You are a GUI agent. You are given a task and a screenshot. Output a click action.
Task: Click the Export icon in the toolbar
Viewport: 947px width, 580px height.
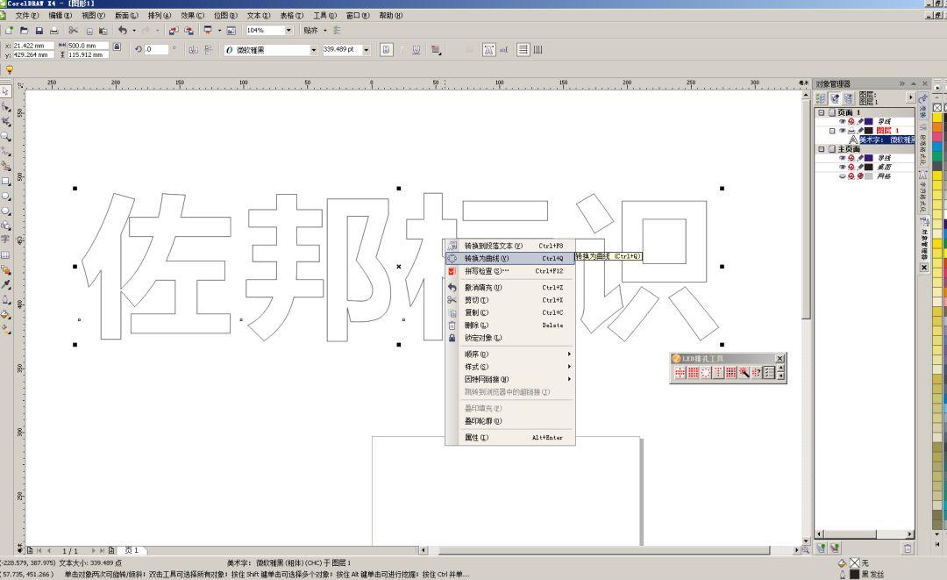[189, 30]
